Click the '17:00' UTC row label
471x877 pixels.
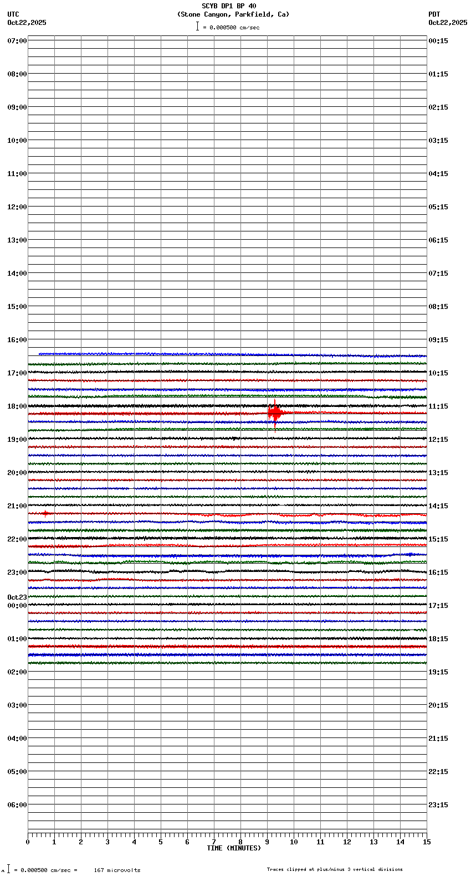(17, 373)
